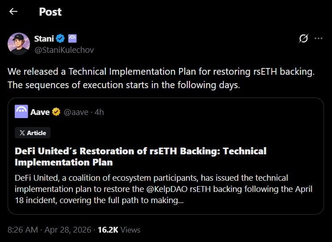Screen dimensions: 332x242
Task: Click the 8:26 AM Apr 28, 2026 timestamp
Action: coord(50,230)
